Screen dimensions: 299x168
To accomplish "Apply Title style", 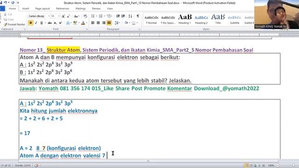I will click(218, 20).
